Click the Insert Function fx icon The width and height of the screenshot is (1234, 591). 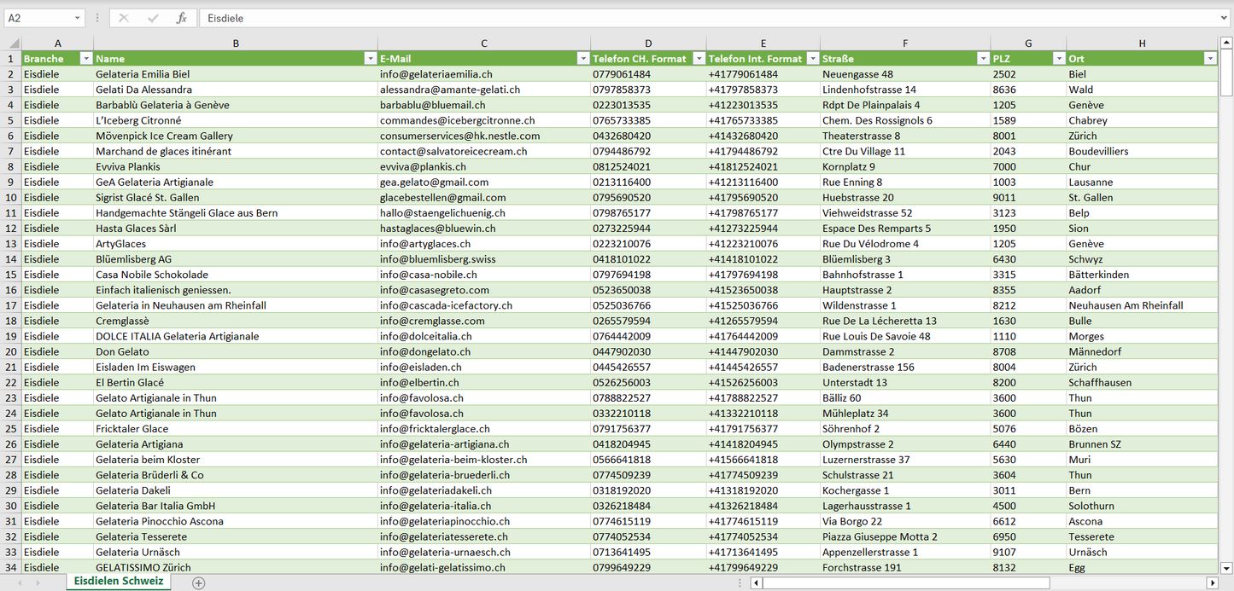click(x=181, y=18)
